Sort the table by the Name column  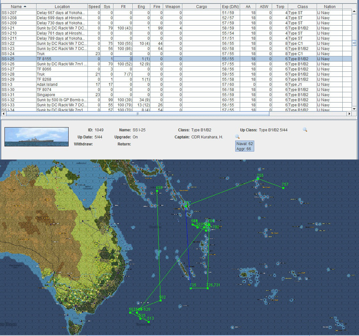[19, 7]
